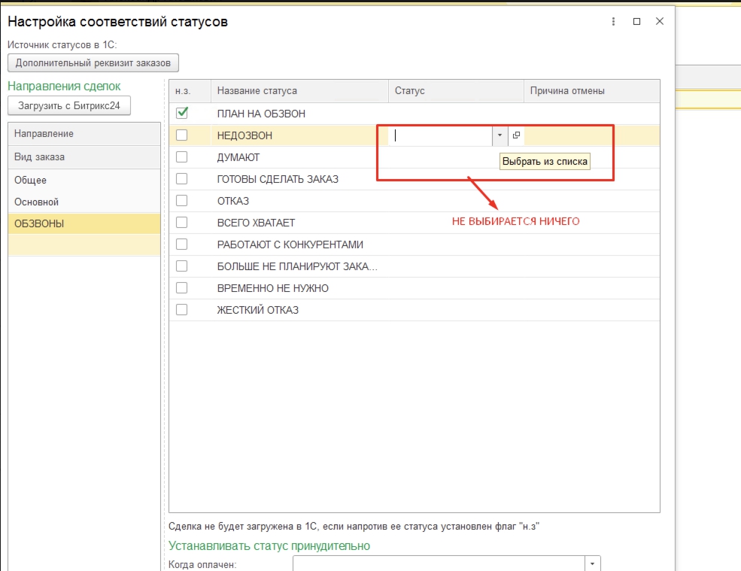Image resolution: width=741 pixels, height=571 pixels.
Task: Select the Общее direction in list
Action: pyautogui.click(x=30, y=181)
